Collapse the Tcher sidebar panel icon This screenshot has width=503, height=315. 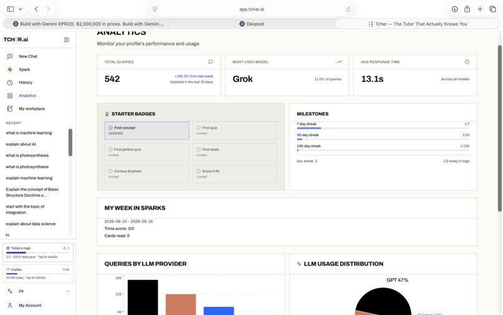tap(66, 40)
